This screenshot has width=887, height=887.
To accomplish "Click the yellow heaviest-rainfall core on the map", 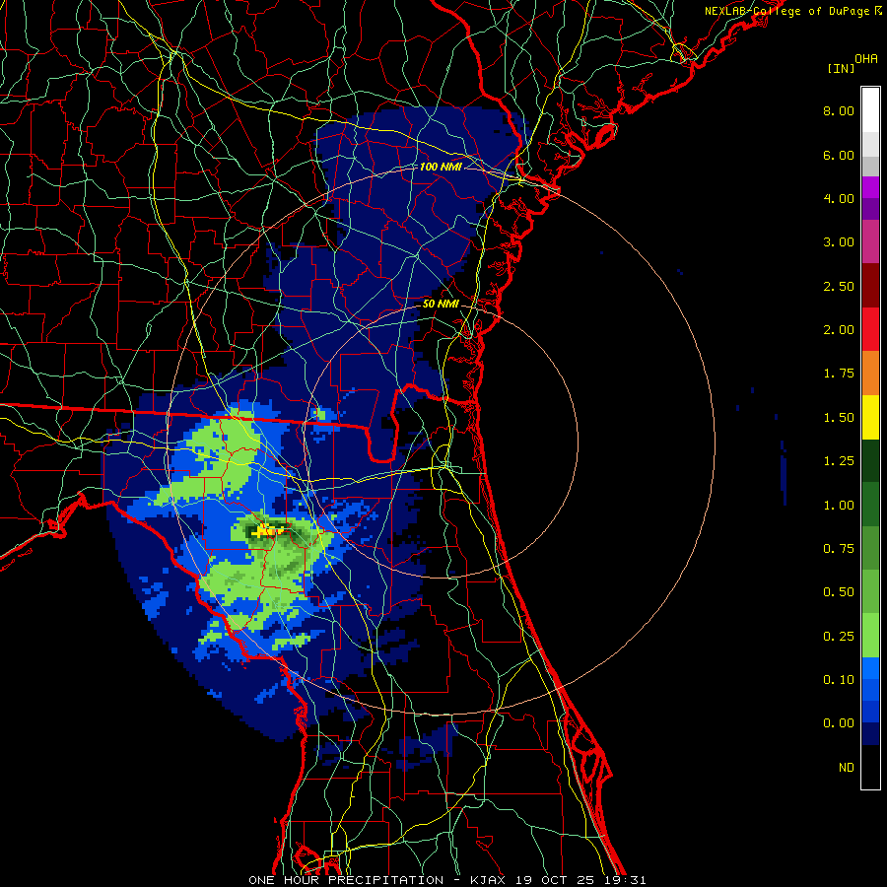I will [268, 531].
